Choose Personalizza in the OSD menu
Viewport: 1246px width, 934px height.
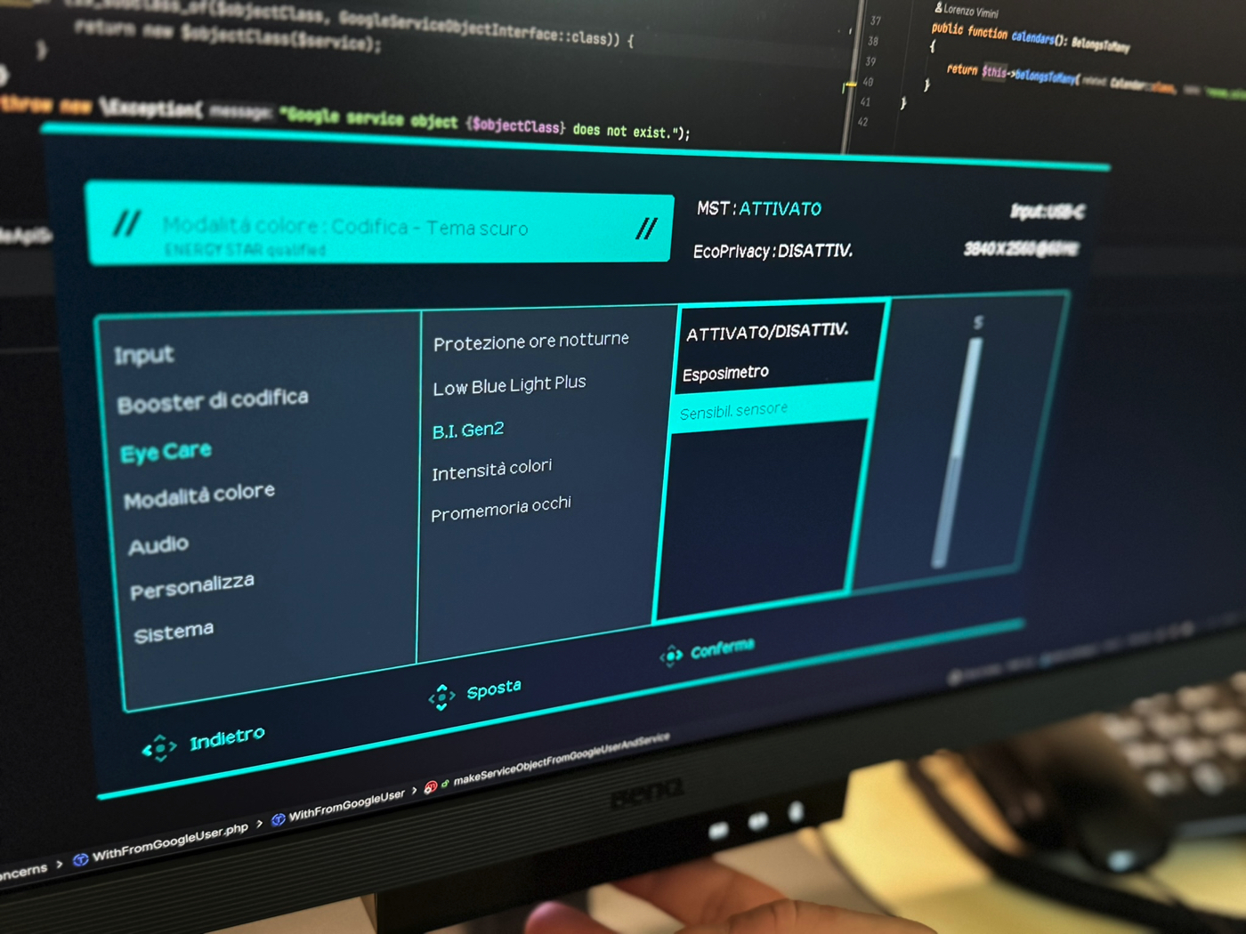click(x=192, y=586)
